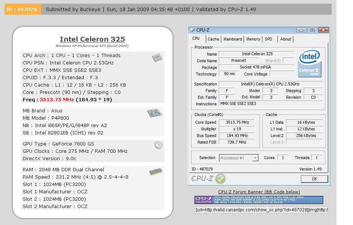Image resolution: width=353 pixels, height=225 pixels.
Task: Click the Technology field 90 nm
Action: pyautogui.click(x=229, y=74)
